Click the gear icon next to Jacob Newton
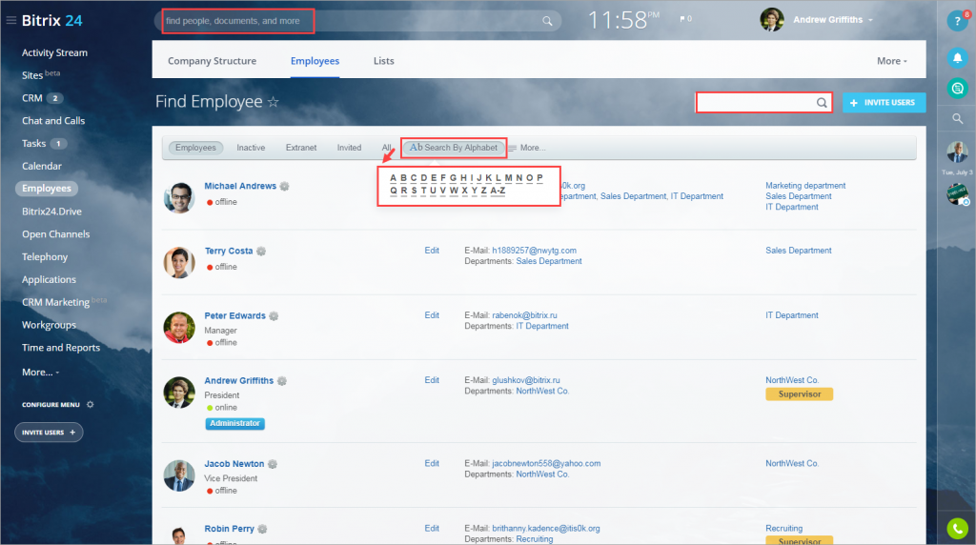This screenshot has width=976, height=545. pyautogui.click(x=273, y=464)
